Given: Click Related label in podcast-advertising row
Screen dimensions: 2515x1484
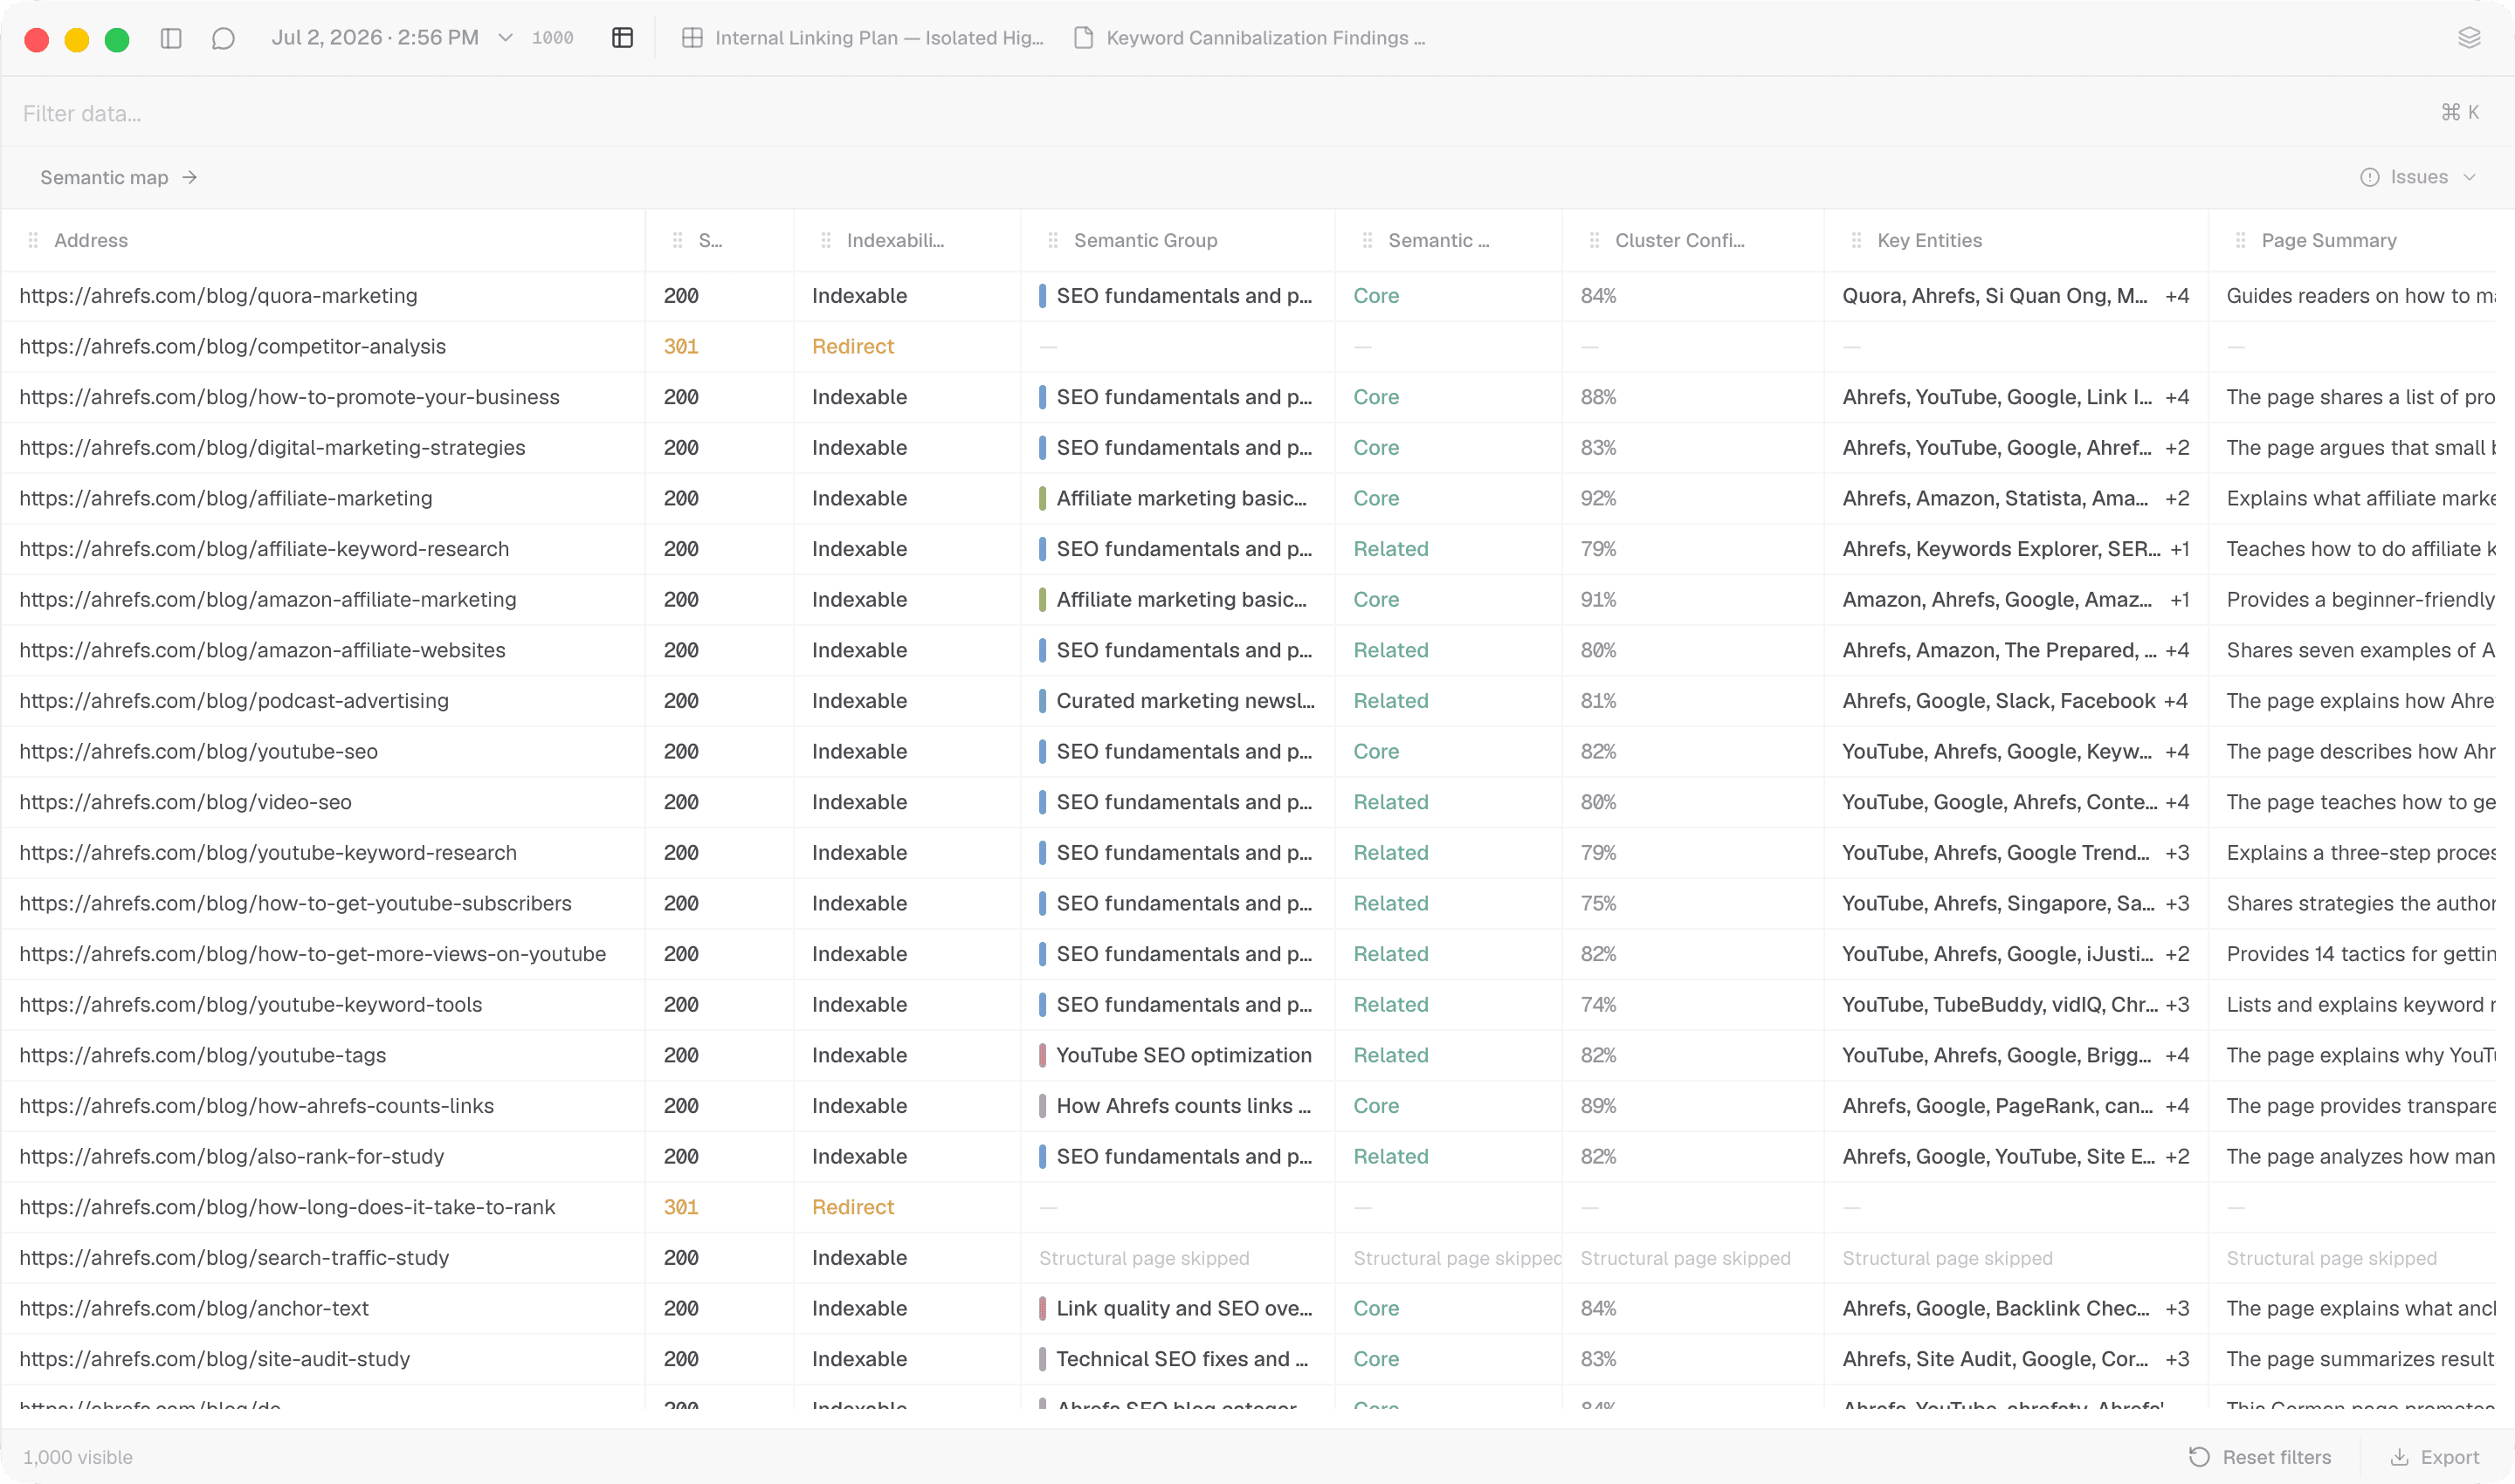Looking at the screenshot, I should click(1390, 701).
